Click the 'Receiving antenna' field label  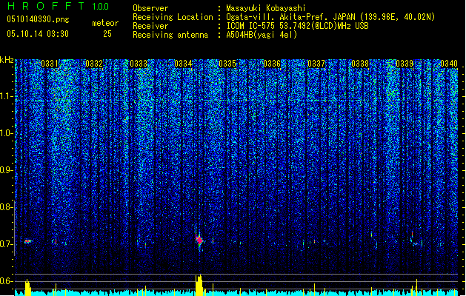point(170,35)
